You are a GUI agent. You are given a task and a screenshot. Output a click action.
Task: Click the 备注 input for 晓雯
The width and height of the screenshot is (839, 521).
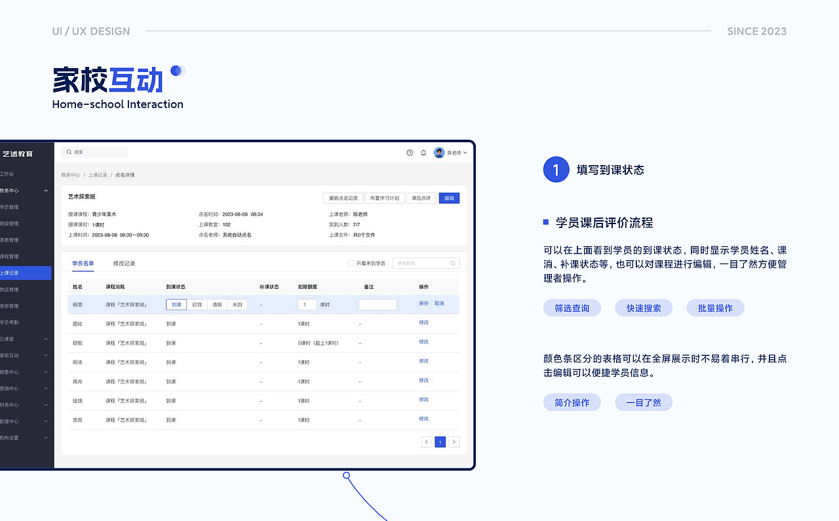(378, 305)
